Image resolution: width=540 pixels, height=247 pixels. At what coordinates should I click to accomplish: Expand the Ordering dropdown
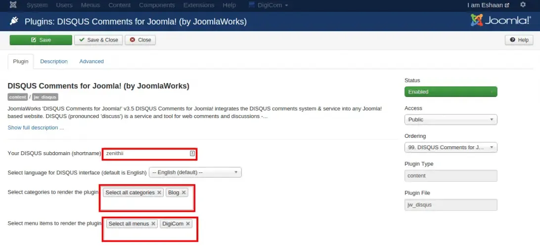point(451,148)
